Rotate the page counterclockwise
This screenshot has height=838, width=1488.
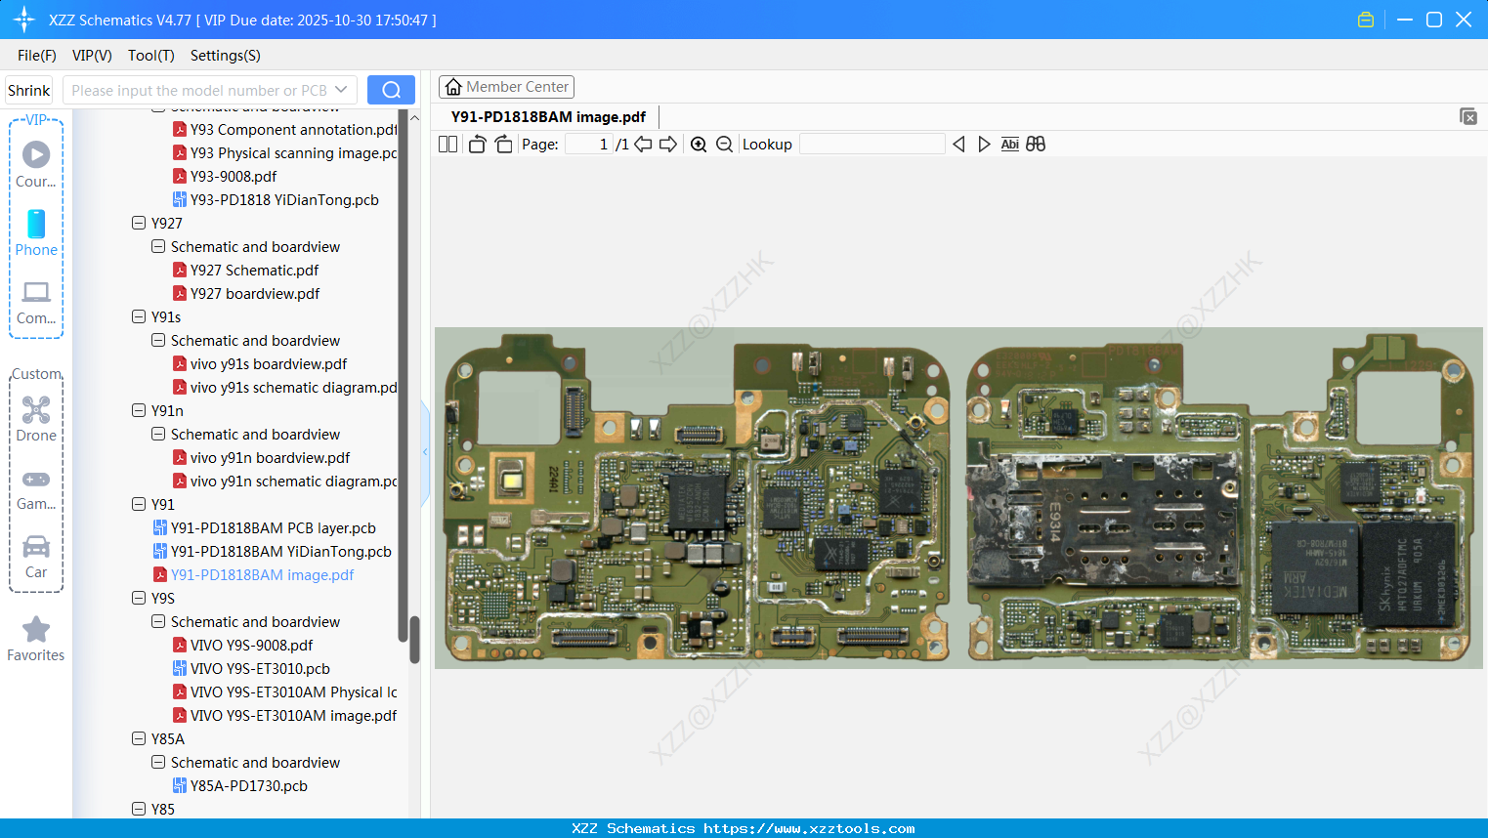(x=477, y=145)
